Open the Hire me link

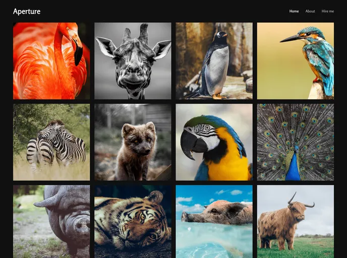[x=327, y=11]
